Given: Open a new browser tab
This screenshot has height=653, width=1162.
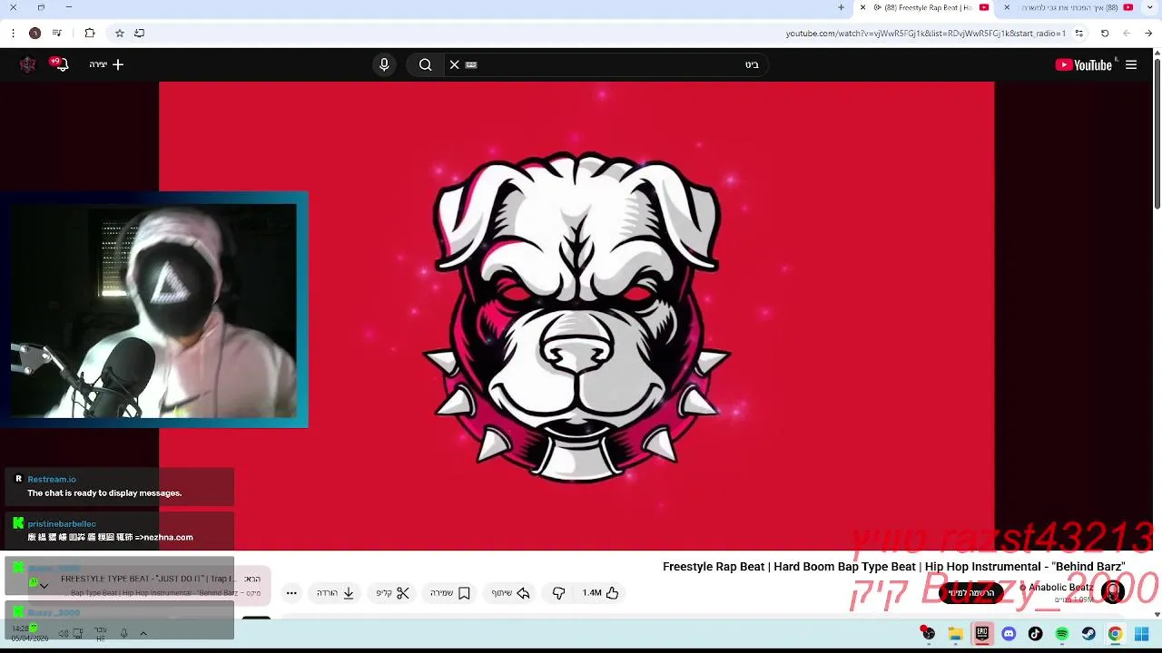Looking at the screenshot, I should (x=841, y=7).
